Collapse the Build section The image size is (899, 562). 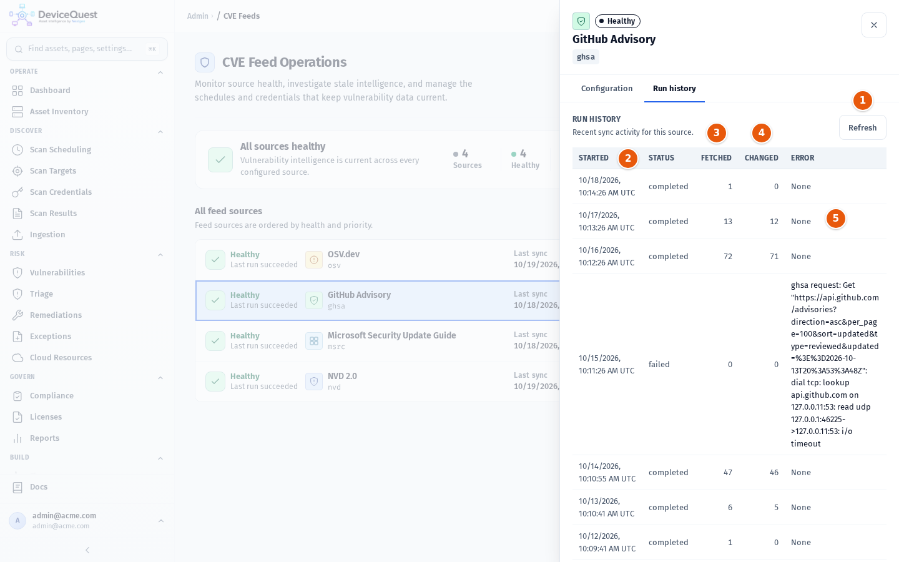160,458
